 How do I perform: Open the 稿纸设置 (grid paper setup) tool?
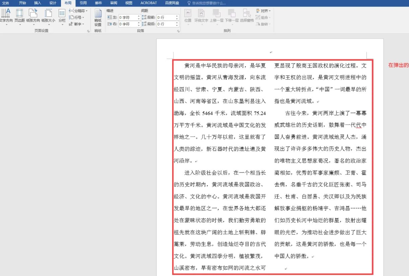(98, 17)
